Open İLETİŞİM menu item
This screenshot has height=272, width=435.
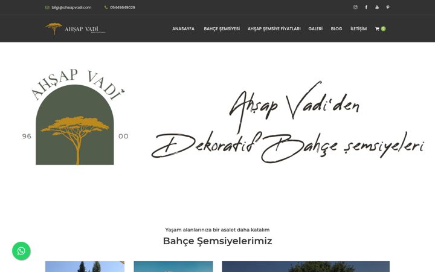pyautogui.click(x=358, y=28)
